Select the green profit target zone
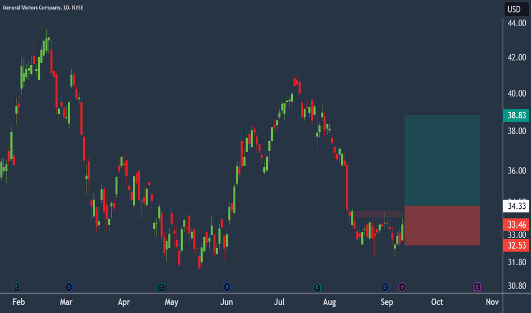This screenshot has width=531, height=313. [442, 160]
